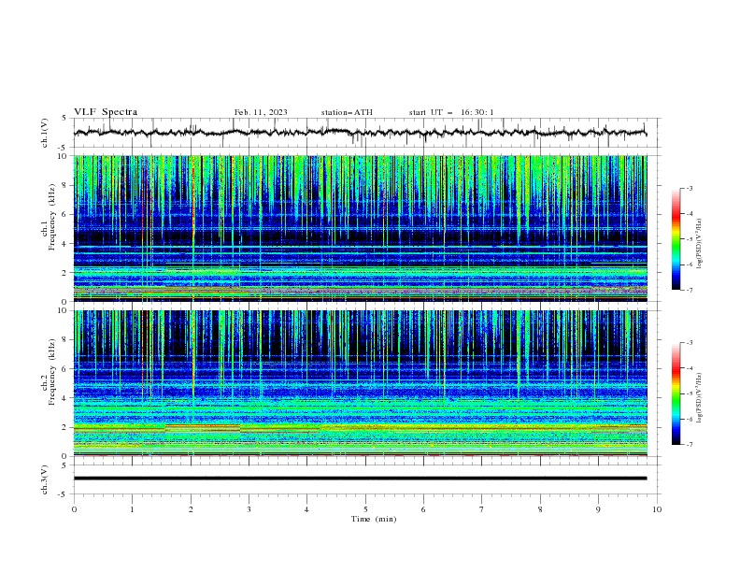740x572 pixels.
Task: Click the ch.2 PSD color bar
Action: (676, 393)
